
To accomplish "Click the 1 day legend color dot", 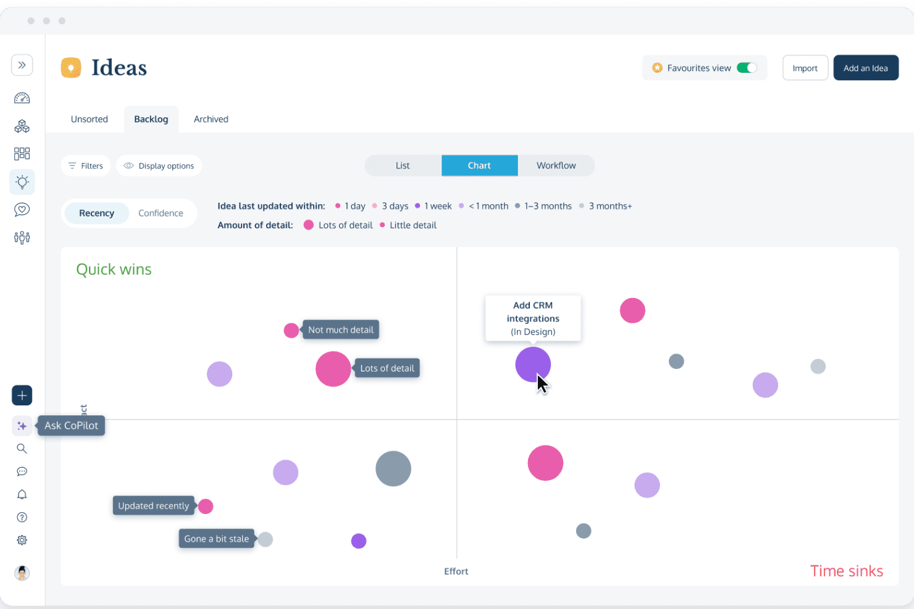I will (x=338, y=206).
